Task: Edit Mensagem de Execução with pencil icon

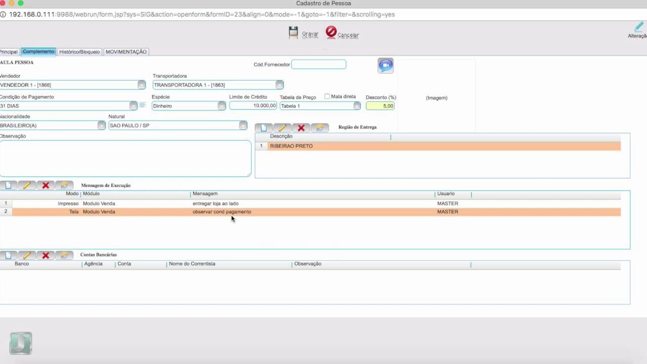Action: [x=27, y=186]
